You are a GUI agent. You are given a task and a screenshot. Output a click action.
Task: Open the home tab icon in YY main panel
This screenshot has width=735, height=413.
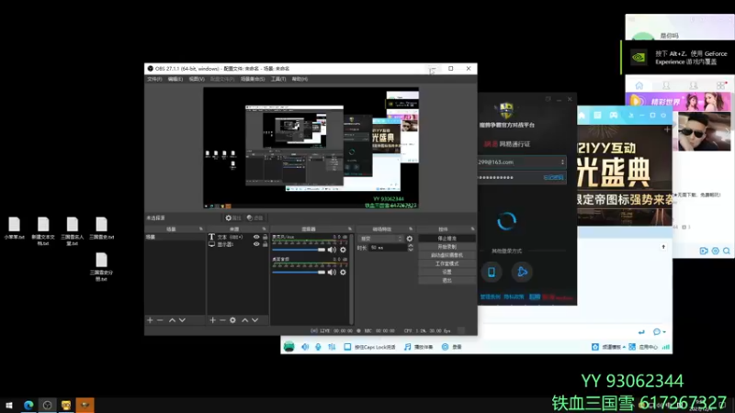pos(639,85)
